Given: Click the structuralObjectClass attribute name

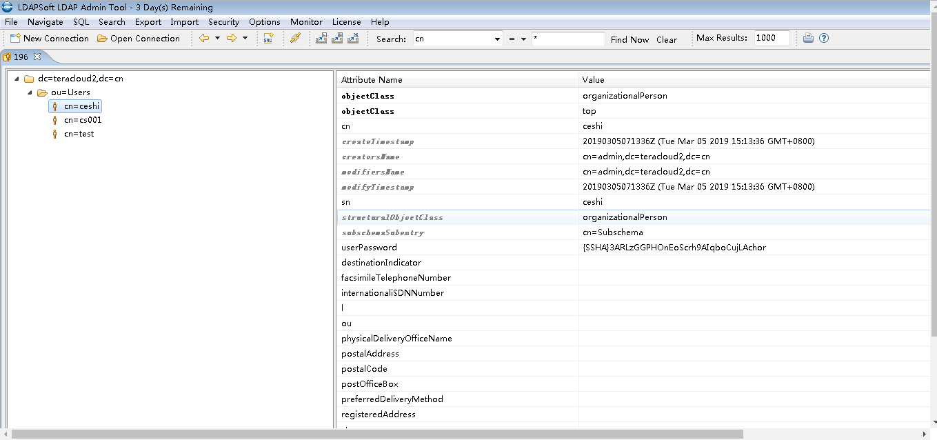Looking at the screenshot, I should pos(392,217).
